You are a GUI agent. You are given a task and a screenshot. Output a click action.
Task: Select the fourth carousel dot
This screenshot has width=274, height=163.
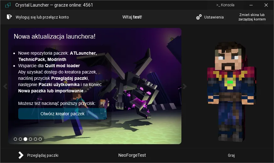coord(30,139)
